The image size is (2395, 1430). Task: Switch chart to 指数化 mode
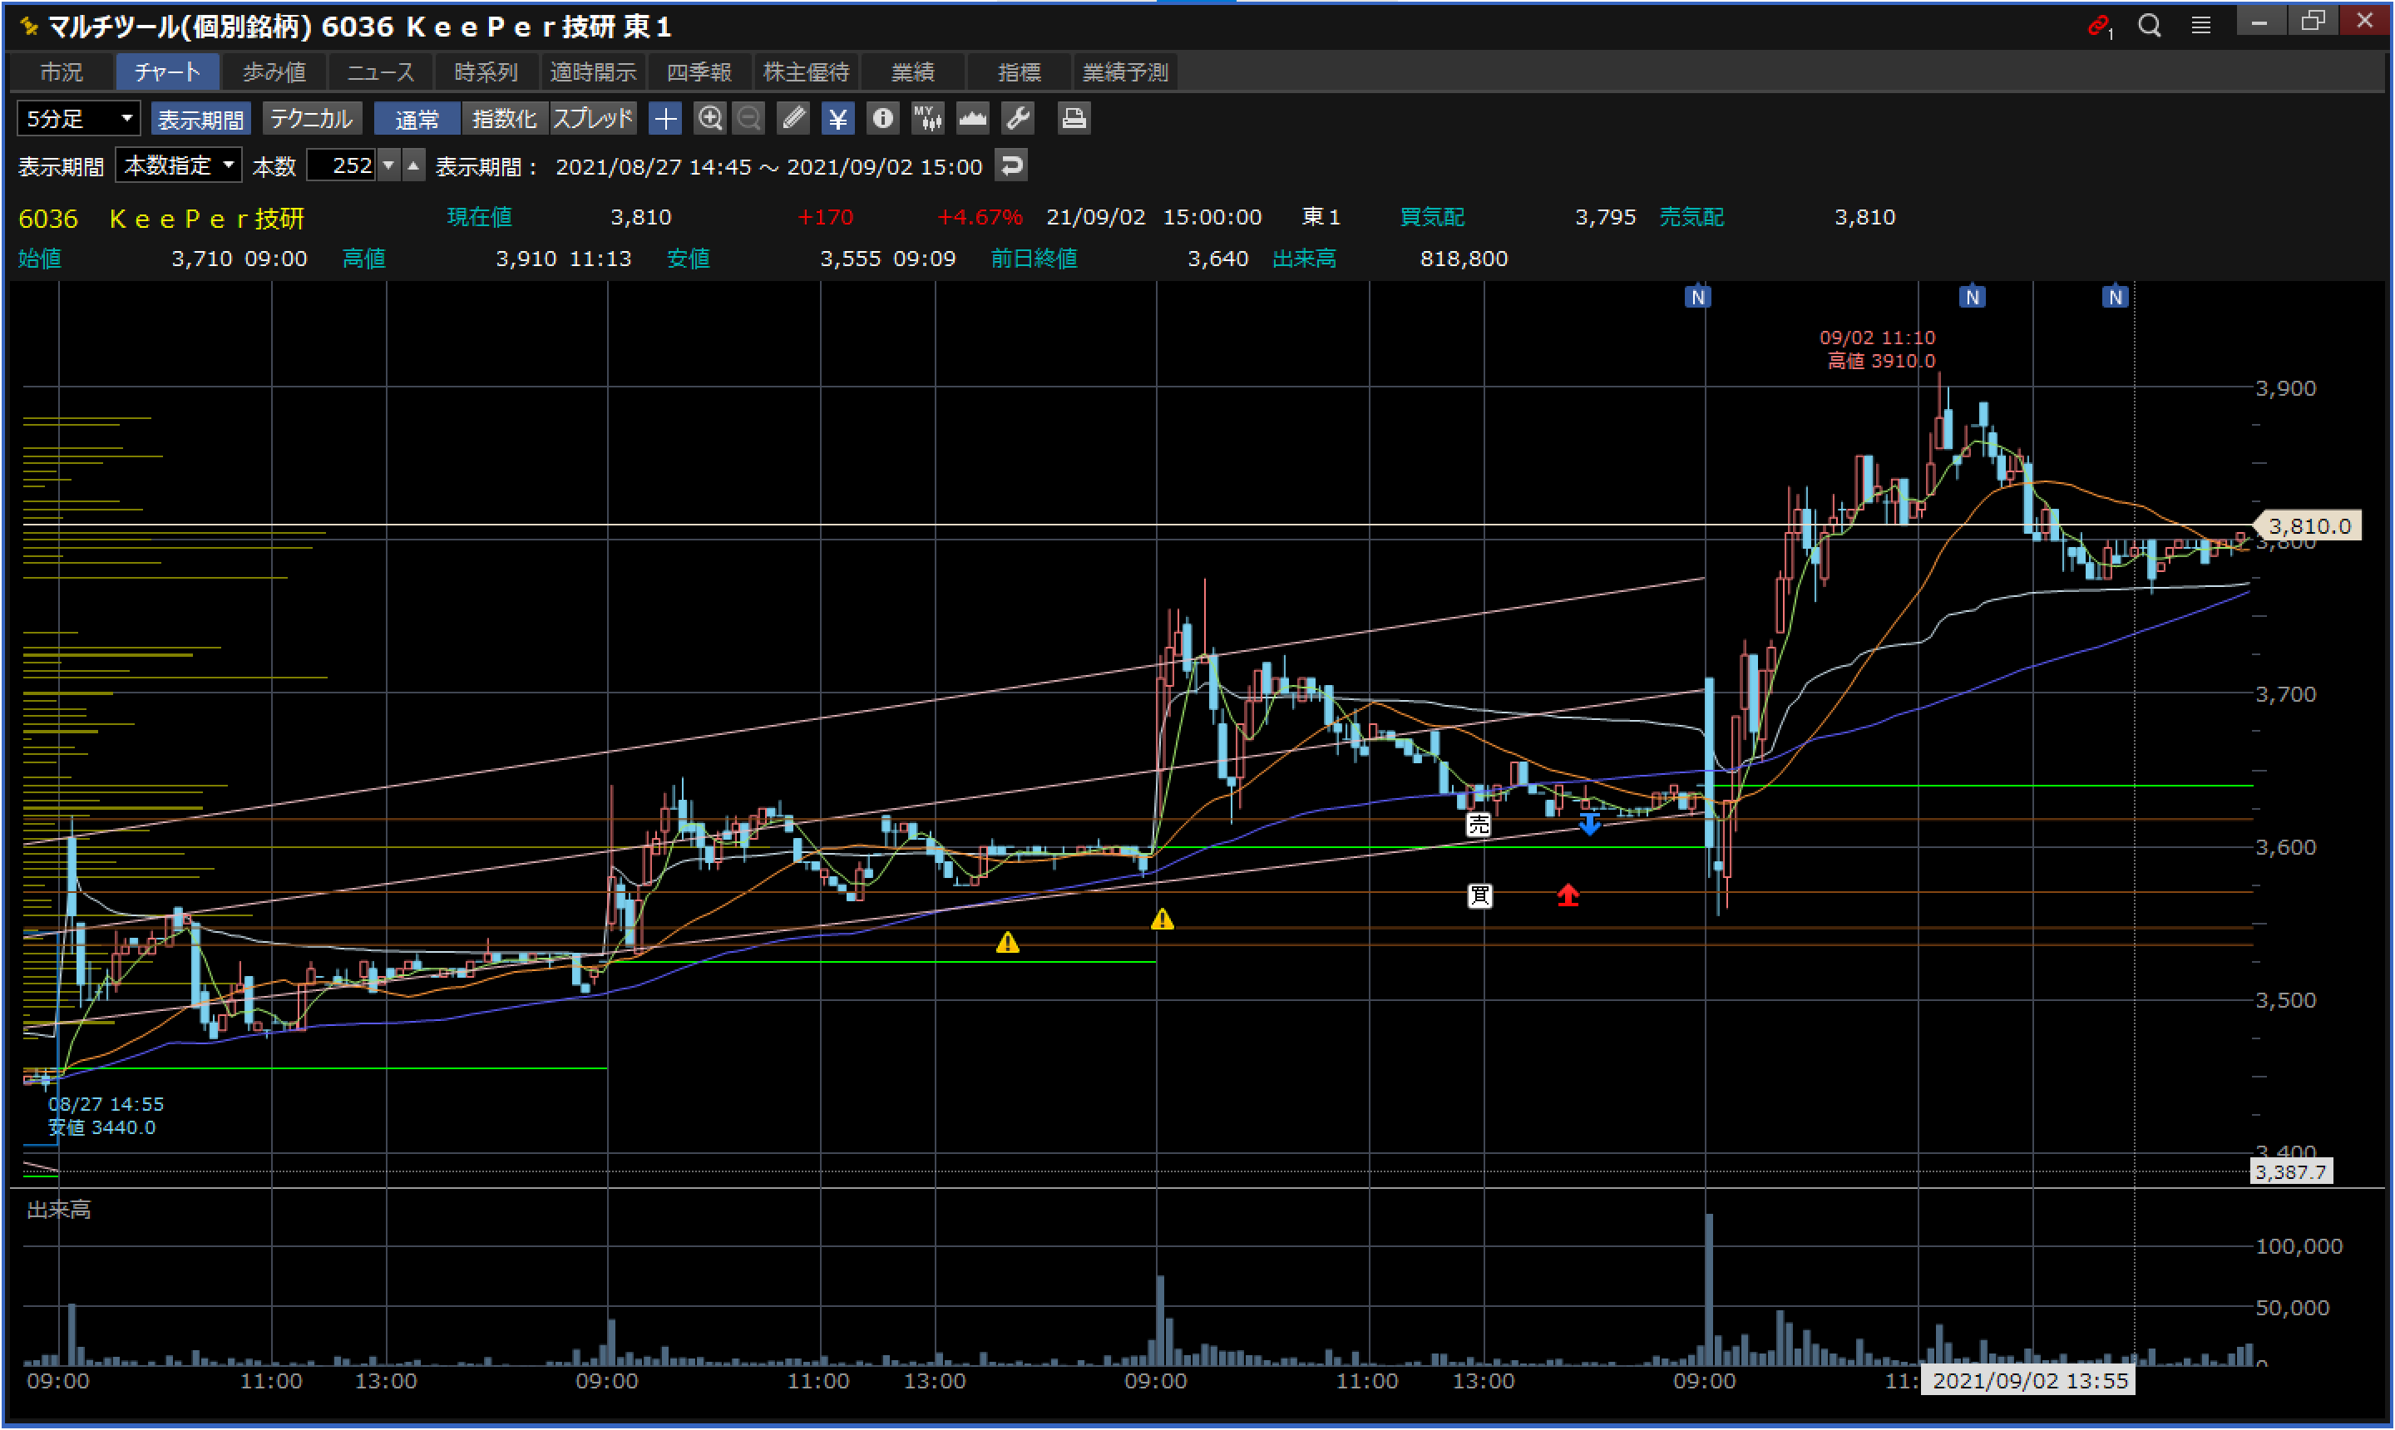[504, 119]
